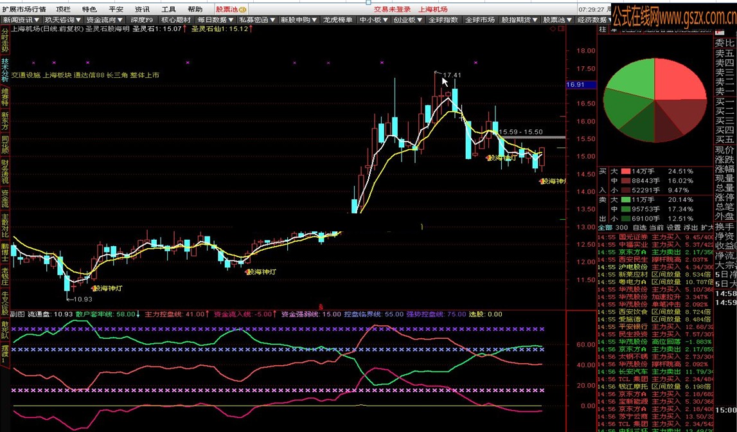Select the 国元证券 主力买入 alert row
The image size is (737, 432).
655,237
